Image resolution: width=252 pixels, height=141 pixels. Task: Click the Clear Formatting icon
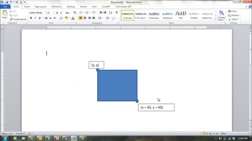click(x=74, y=13)
